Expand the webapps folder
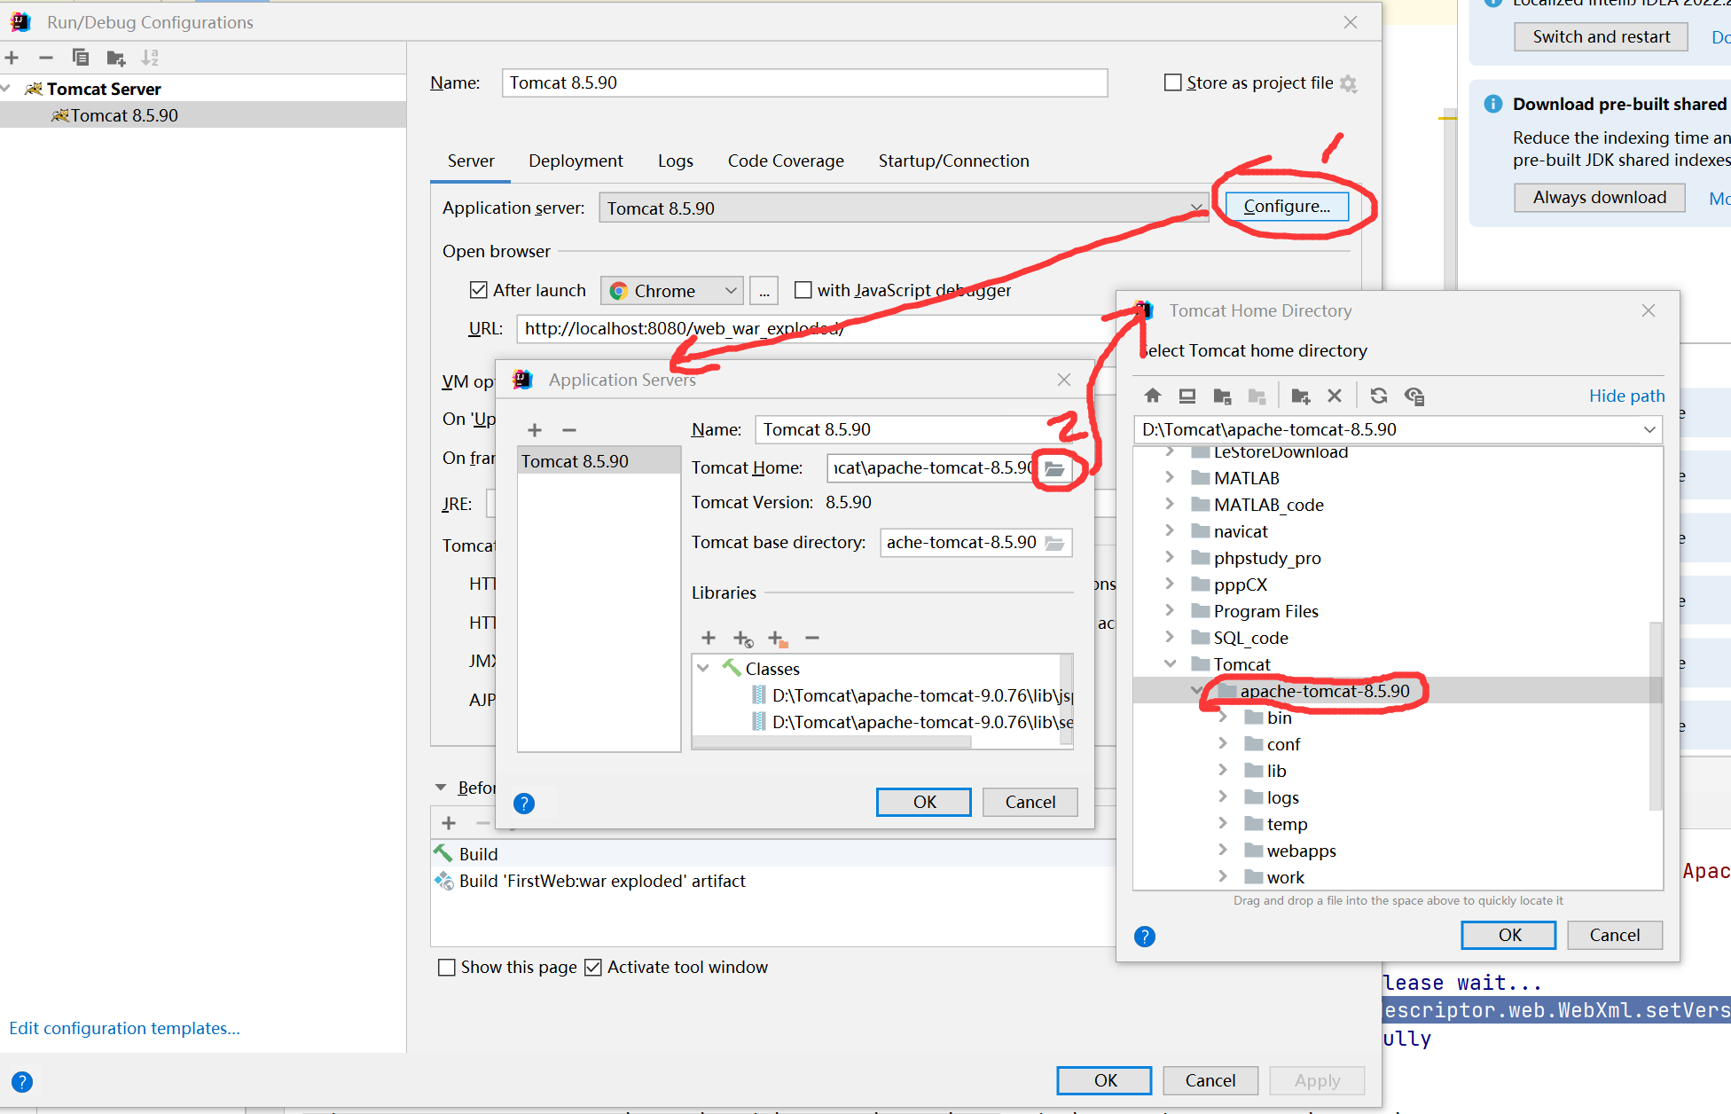1731x1114 pixels. 1223,851
